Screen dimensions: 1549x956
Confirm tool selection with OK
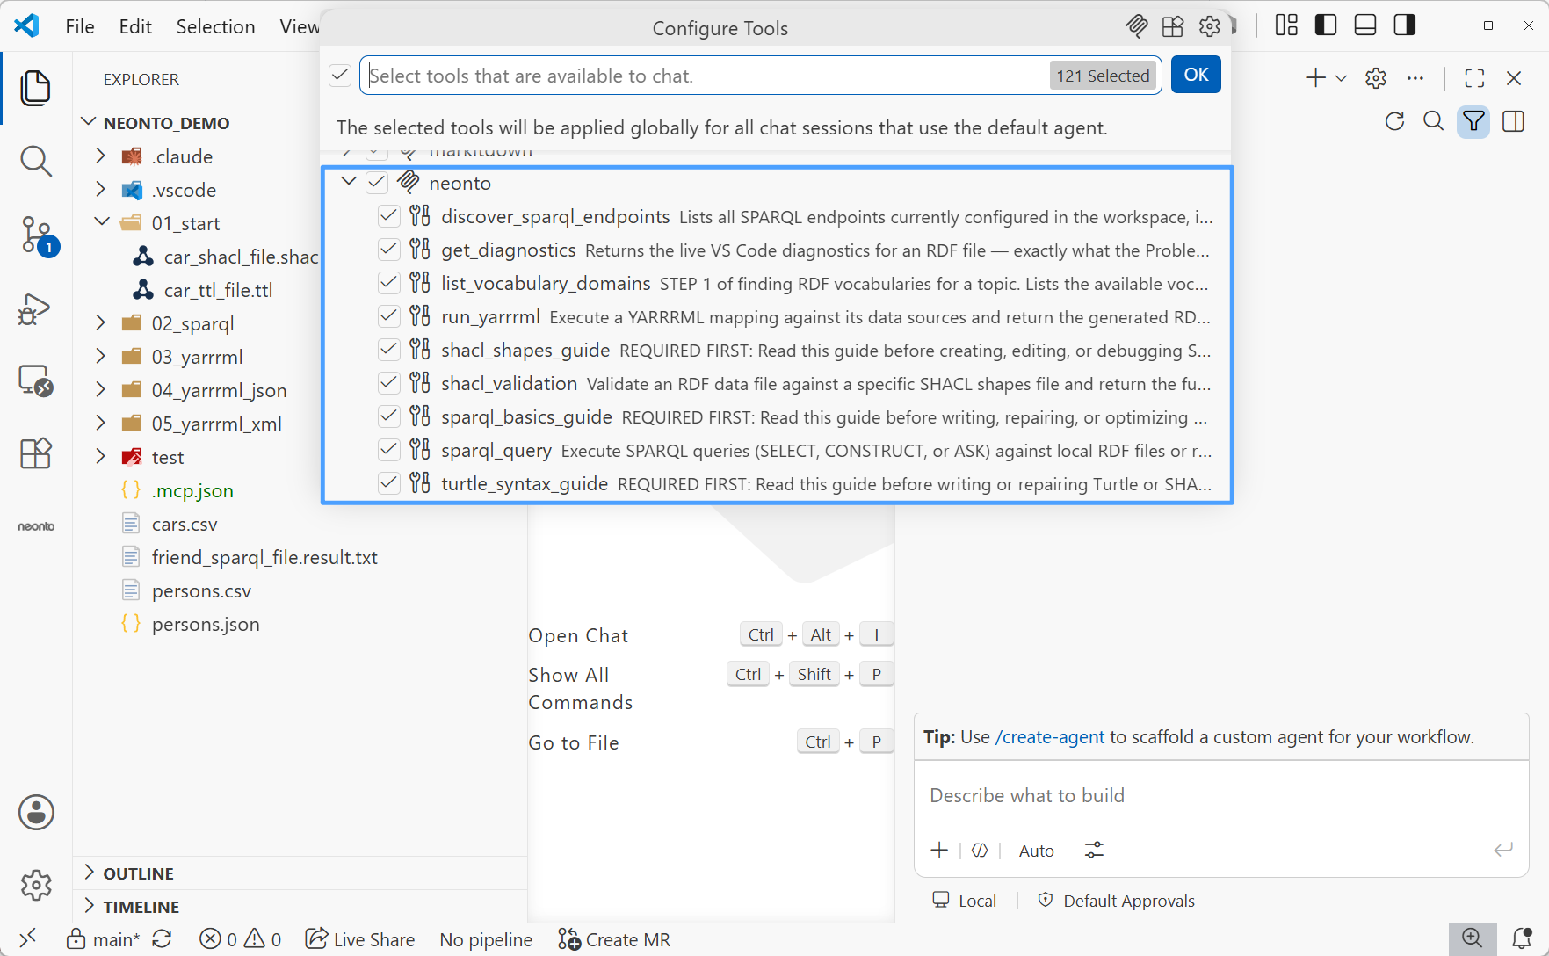tap(1196, 75)
